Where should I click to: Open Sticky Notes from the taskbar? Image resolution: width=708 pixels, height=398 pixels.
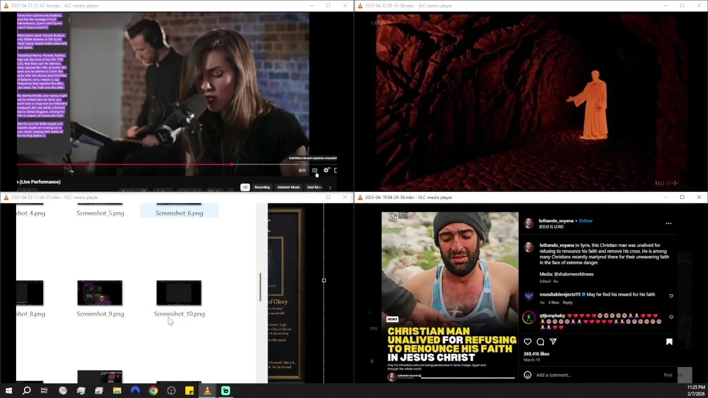click(x=189, y=391)
